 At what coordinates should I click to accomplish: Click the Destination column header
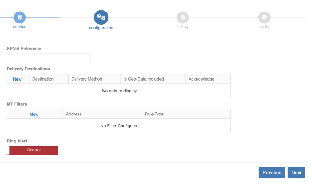[x=43, y=79]
